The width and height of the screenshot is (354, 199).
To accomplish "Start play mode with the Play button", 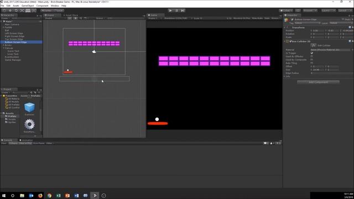I will (170, 11).
